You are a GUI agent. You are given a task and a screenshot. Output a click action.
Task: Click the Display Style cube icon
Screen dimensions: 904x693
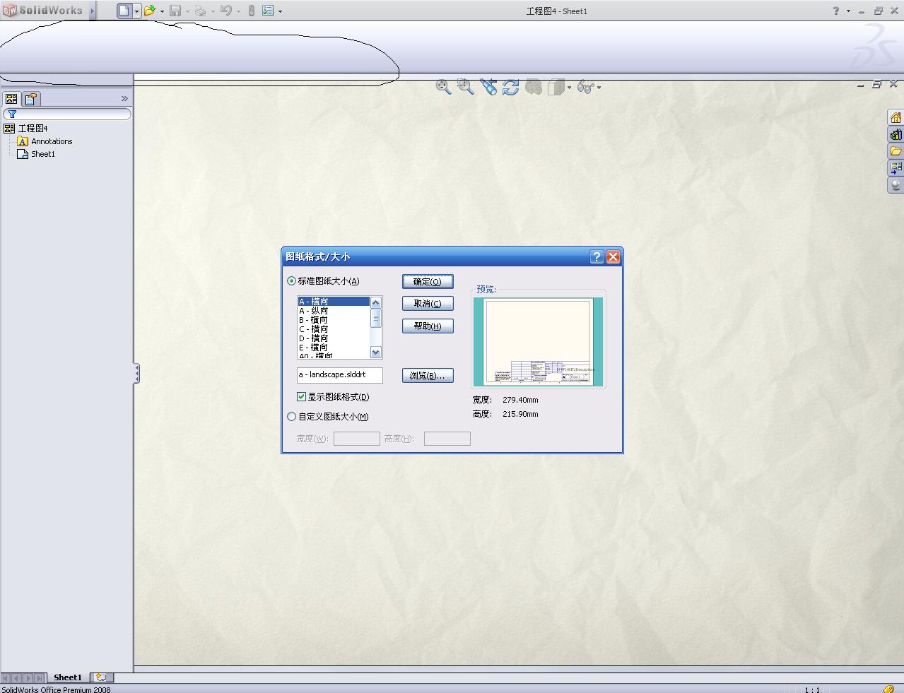[556, 87]
